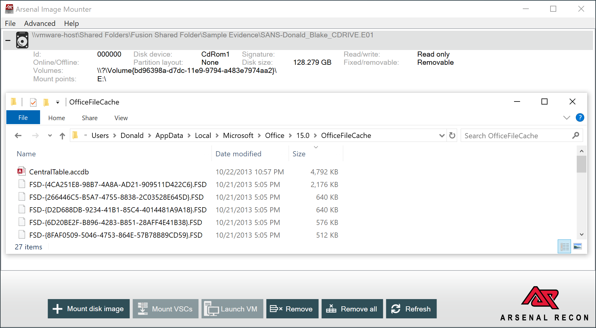Click the file list vertical scrollbar thumb

click(x=581, y=164)
